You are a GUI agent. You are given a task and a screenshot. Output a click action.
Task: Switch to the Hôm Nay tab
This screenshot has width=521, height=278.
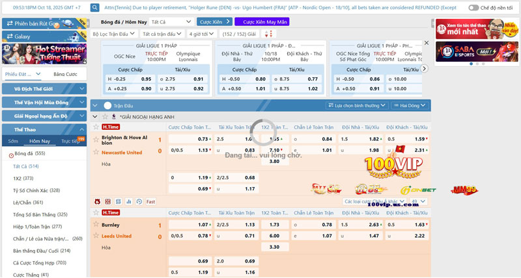click(40, 141)
